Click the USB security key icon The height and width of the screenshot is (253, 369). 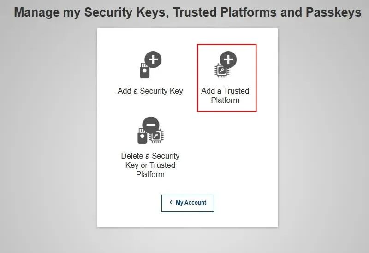144,71
